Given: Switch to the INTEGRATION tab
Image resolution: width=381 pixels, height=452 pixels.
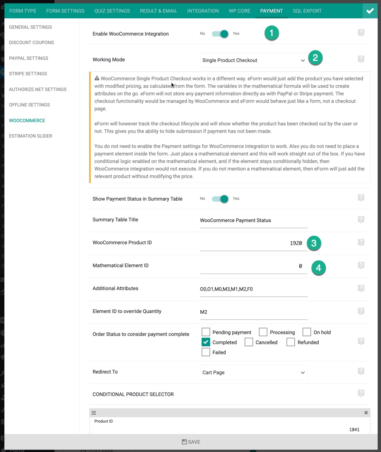Looking at the screenshot, I should click(x=203, y=11).
